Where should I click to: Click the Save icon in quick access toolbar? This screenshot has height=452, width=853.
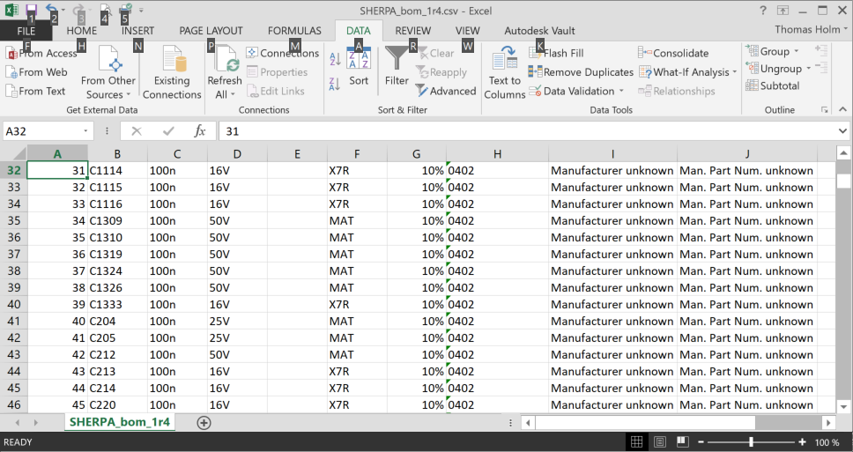coord(31,9)
